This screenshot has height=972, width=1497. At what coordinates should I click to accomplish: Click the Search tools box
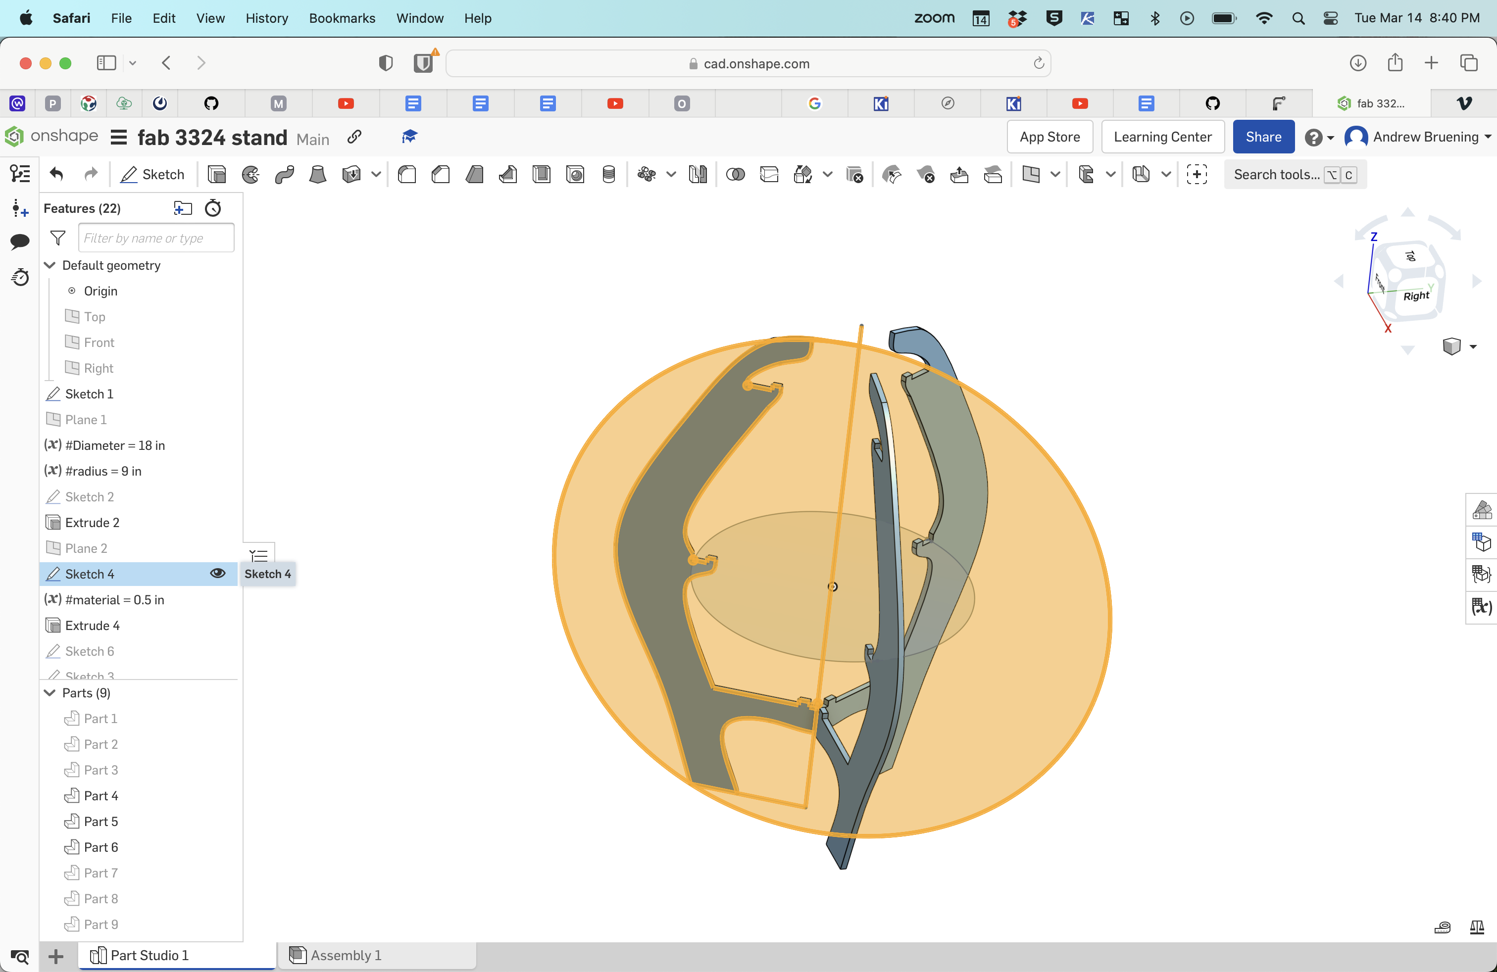pyautogui.click(x=1295, y=174)
